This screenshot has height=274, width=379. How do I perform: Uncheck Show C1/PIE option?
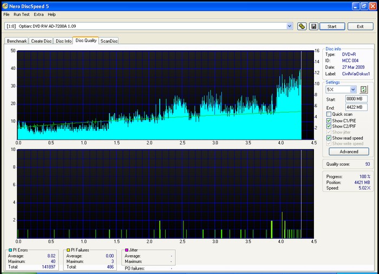329,120
